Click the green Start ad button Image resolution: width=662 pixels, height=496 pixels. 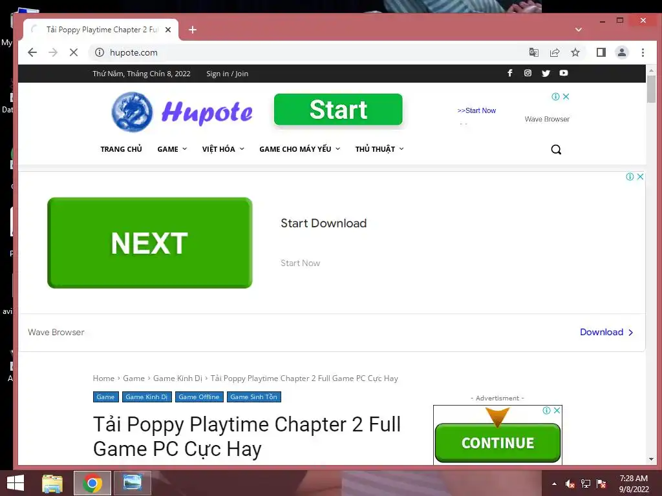click(x=338, y=109)
